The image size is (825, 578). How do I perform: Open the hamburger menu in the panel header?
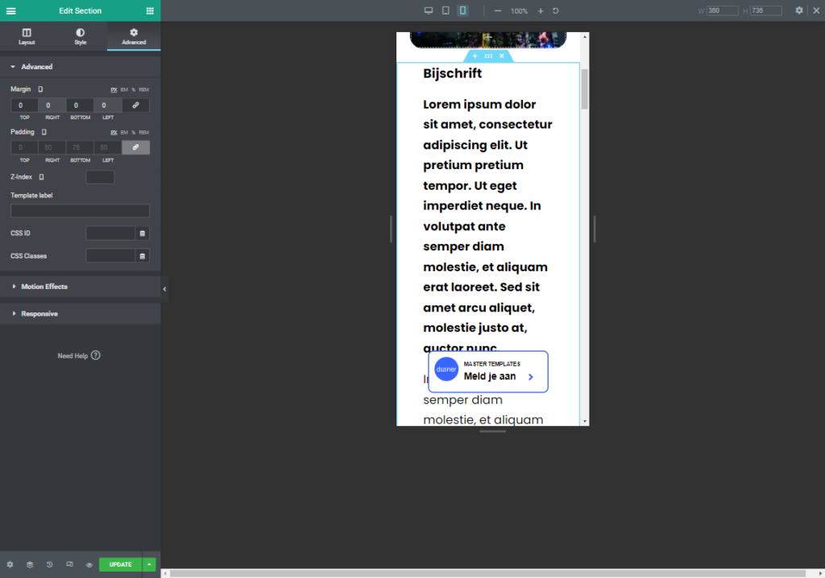[10, 10]
